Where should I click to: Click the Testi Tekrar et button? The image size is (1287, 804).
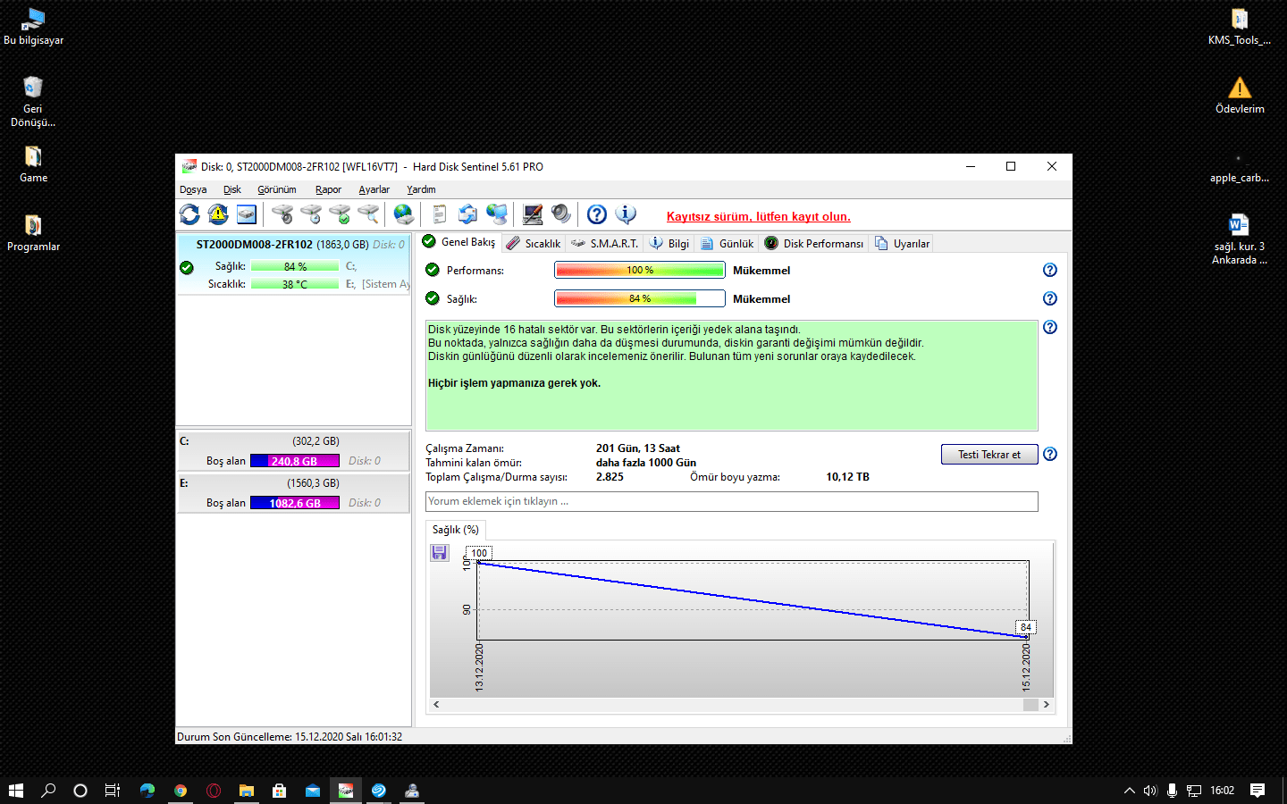point(989,455)
